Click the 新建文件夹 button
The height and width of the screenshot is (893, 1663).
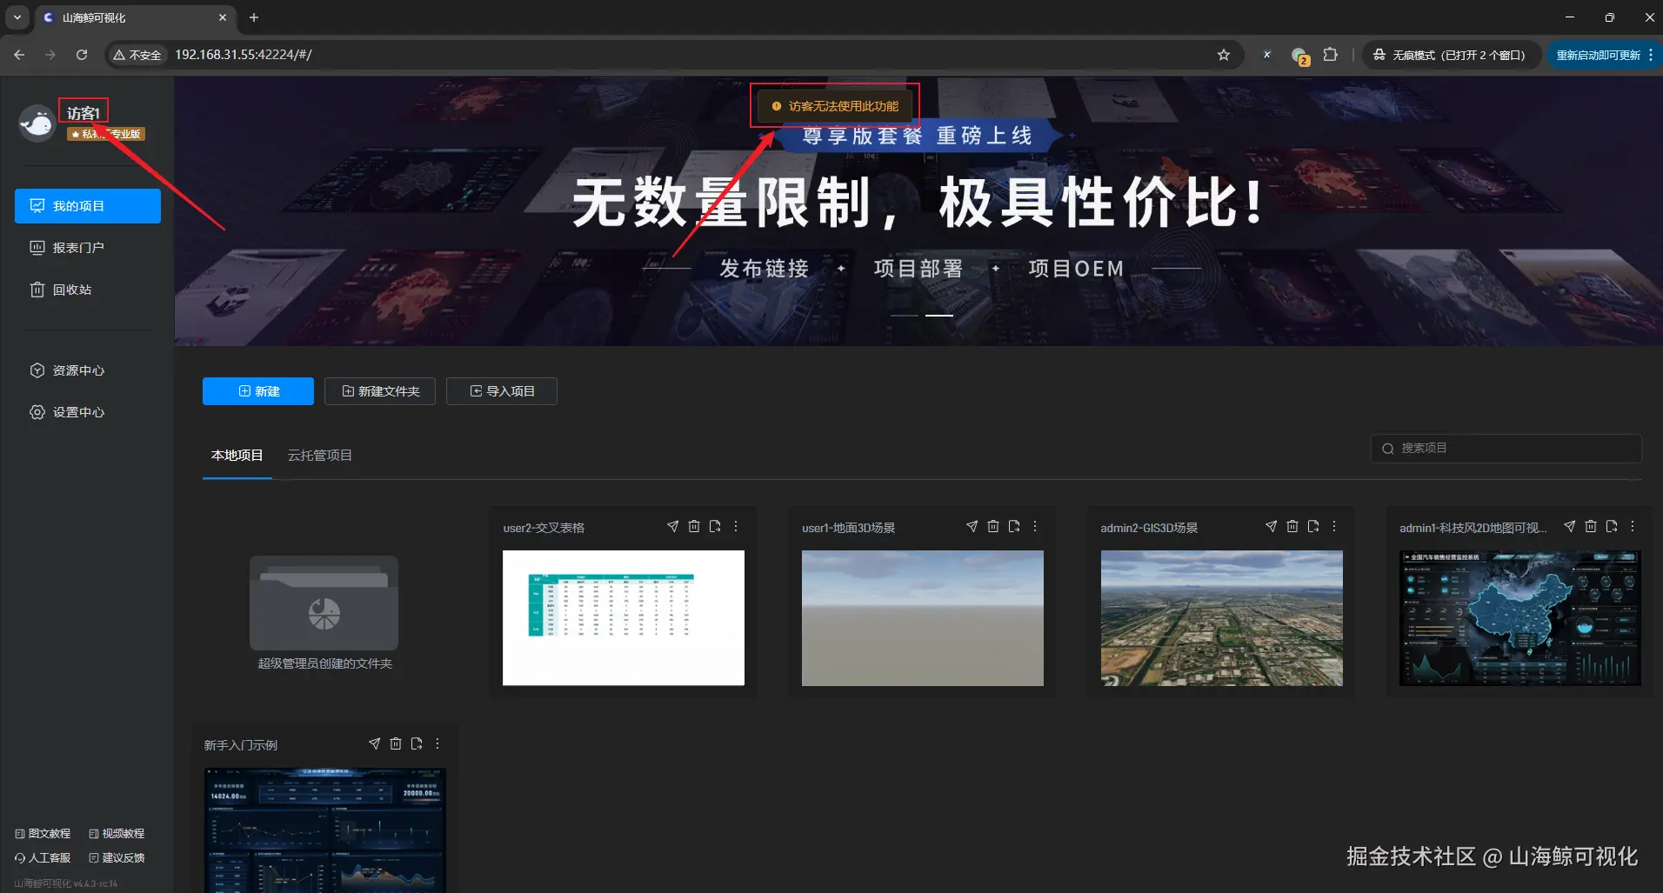(381, 391)
